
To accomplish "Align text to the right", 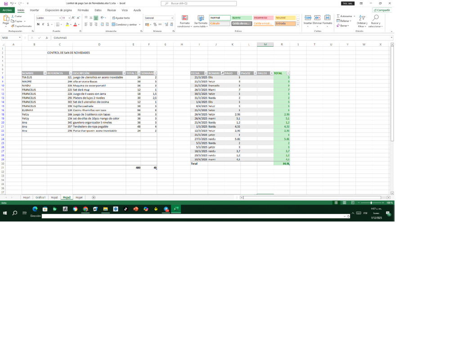I will tap(96, 24).
